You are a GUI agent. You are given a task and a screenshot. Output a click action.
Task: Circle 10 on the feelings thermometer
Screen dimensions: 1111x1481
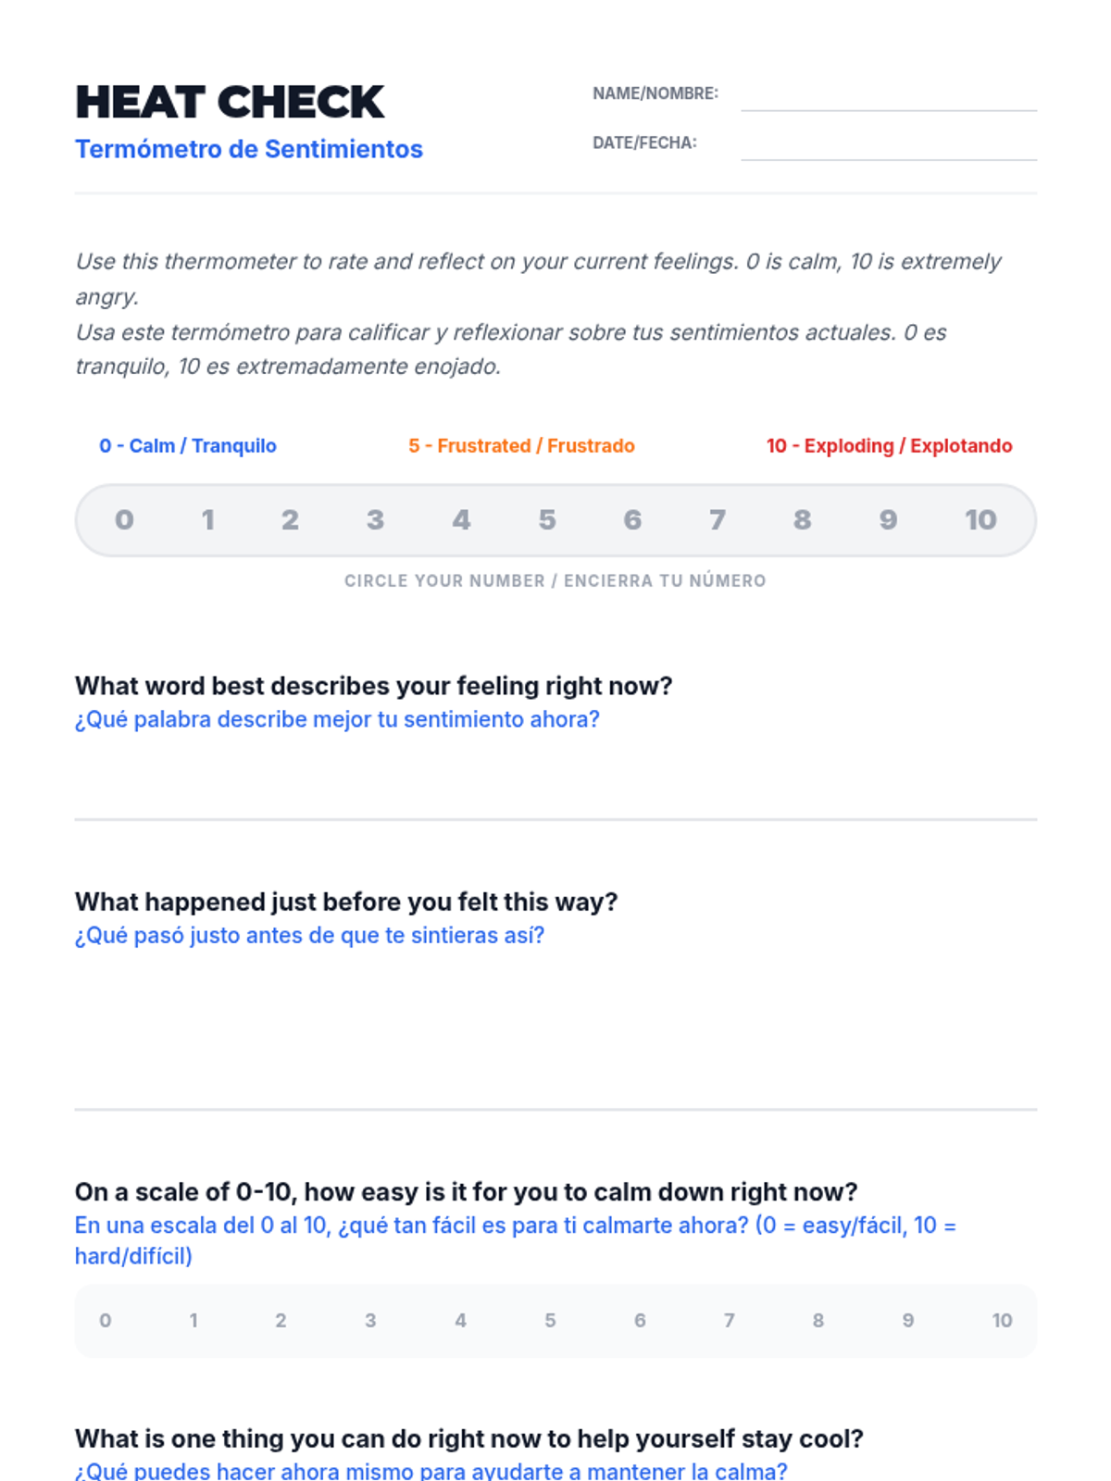pyautogui.click(x=980, y=520)
